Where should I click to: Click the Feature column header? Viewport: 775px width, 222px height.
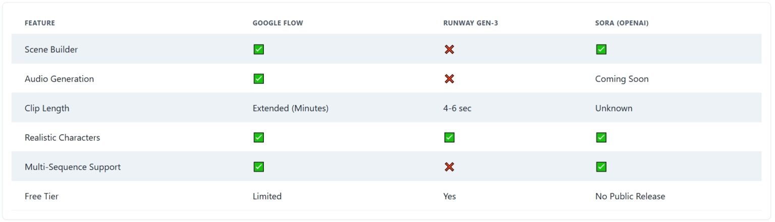(x=40, y=23)
